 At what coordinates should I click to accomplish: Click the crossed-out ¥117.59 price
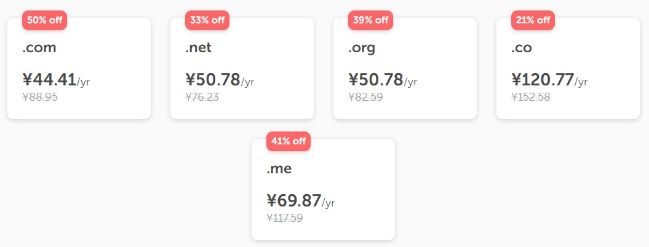tap(285, 218)
